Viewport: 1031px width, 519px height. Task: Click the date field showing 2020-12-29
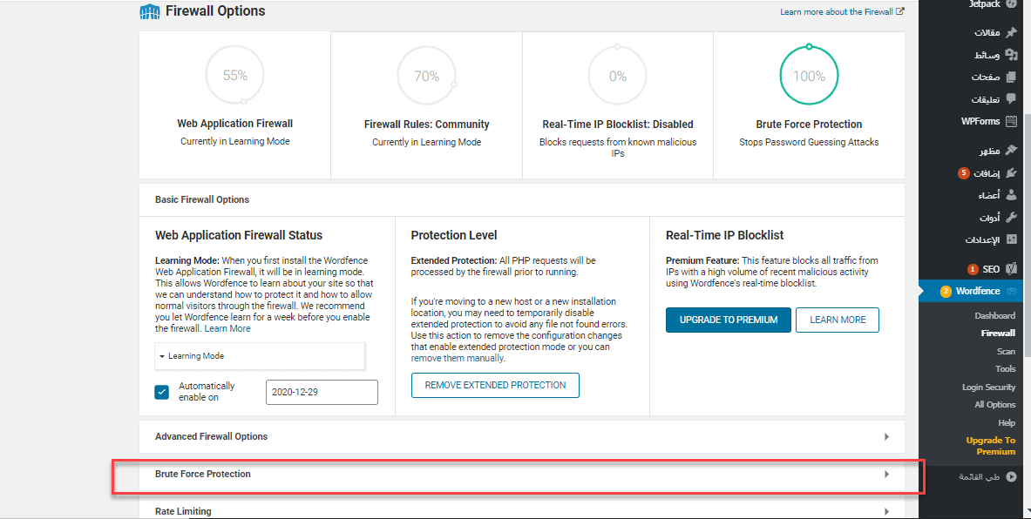[x=322, y=392]
